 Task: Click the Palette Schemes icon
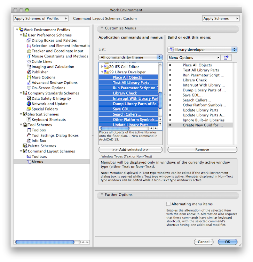click(25, 146)
